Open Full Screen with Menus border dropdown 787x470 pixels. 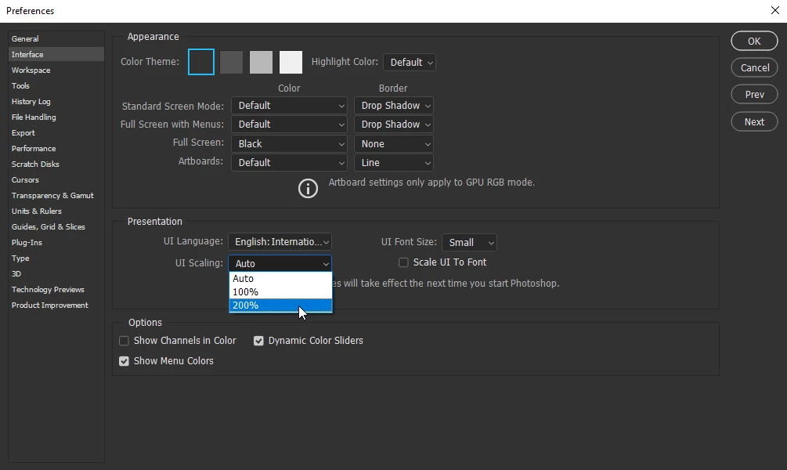click(394, 124)
